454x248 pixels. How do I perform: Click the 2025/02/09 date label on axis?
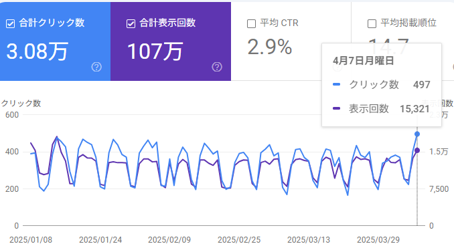pyautogui.click(x=169, y=240)
